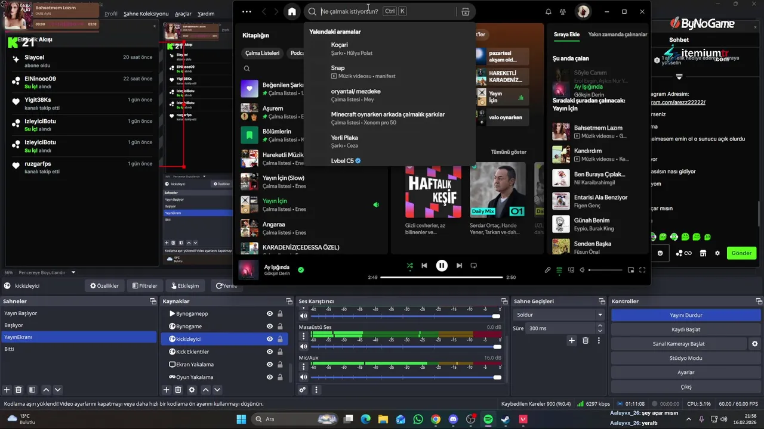This screenshot has width=764, height=429.
Task: Open advanced audio properties gears icon
Action: 303,390
